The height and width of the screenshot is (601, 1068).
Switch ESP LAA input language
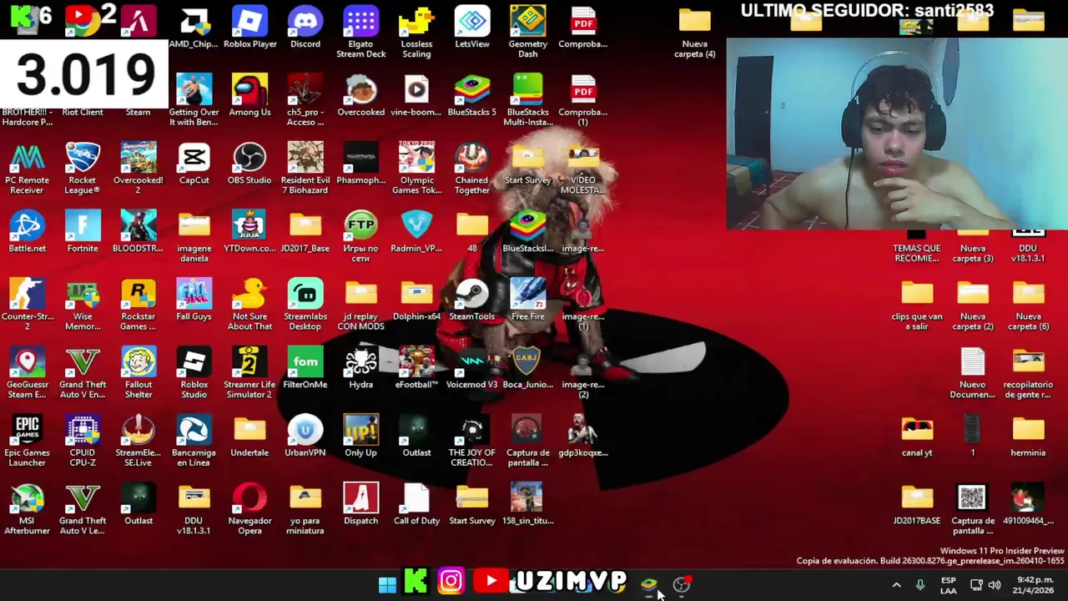pos(949,585)
